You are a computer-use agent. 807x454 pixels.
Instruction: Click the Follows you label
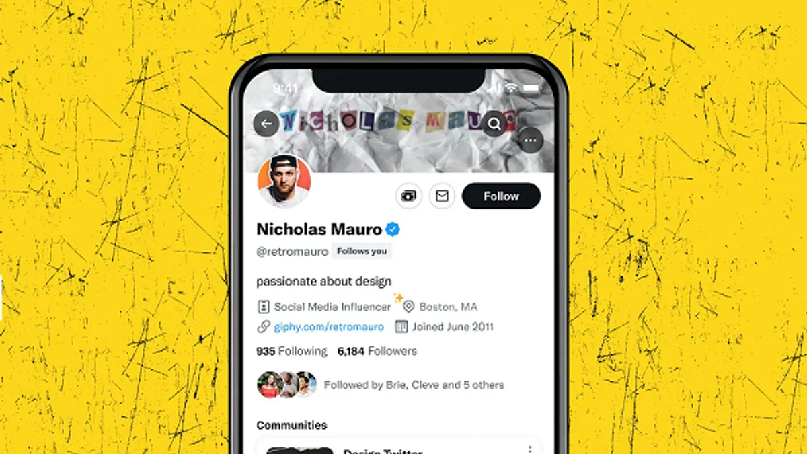coord(362,252)
